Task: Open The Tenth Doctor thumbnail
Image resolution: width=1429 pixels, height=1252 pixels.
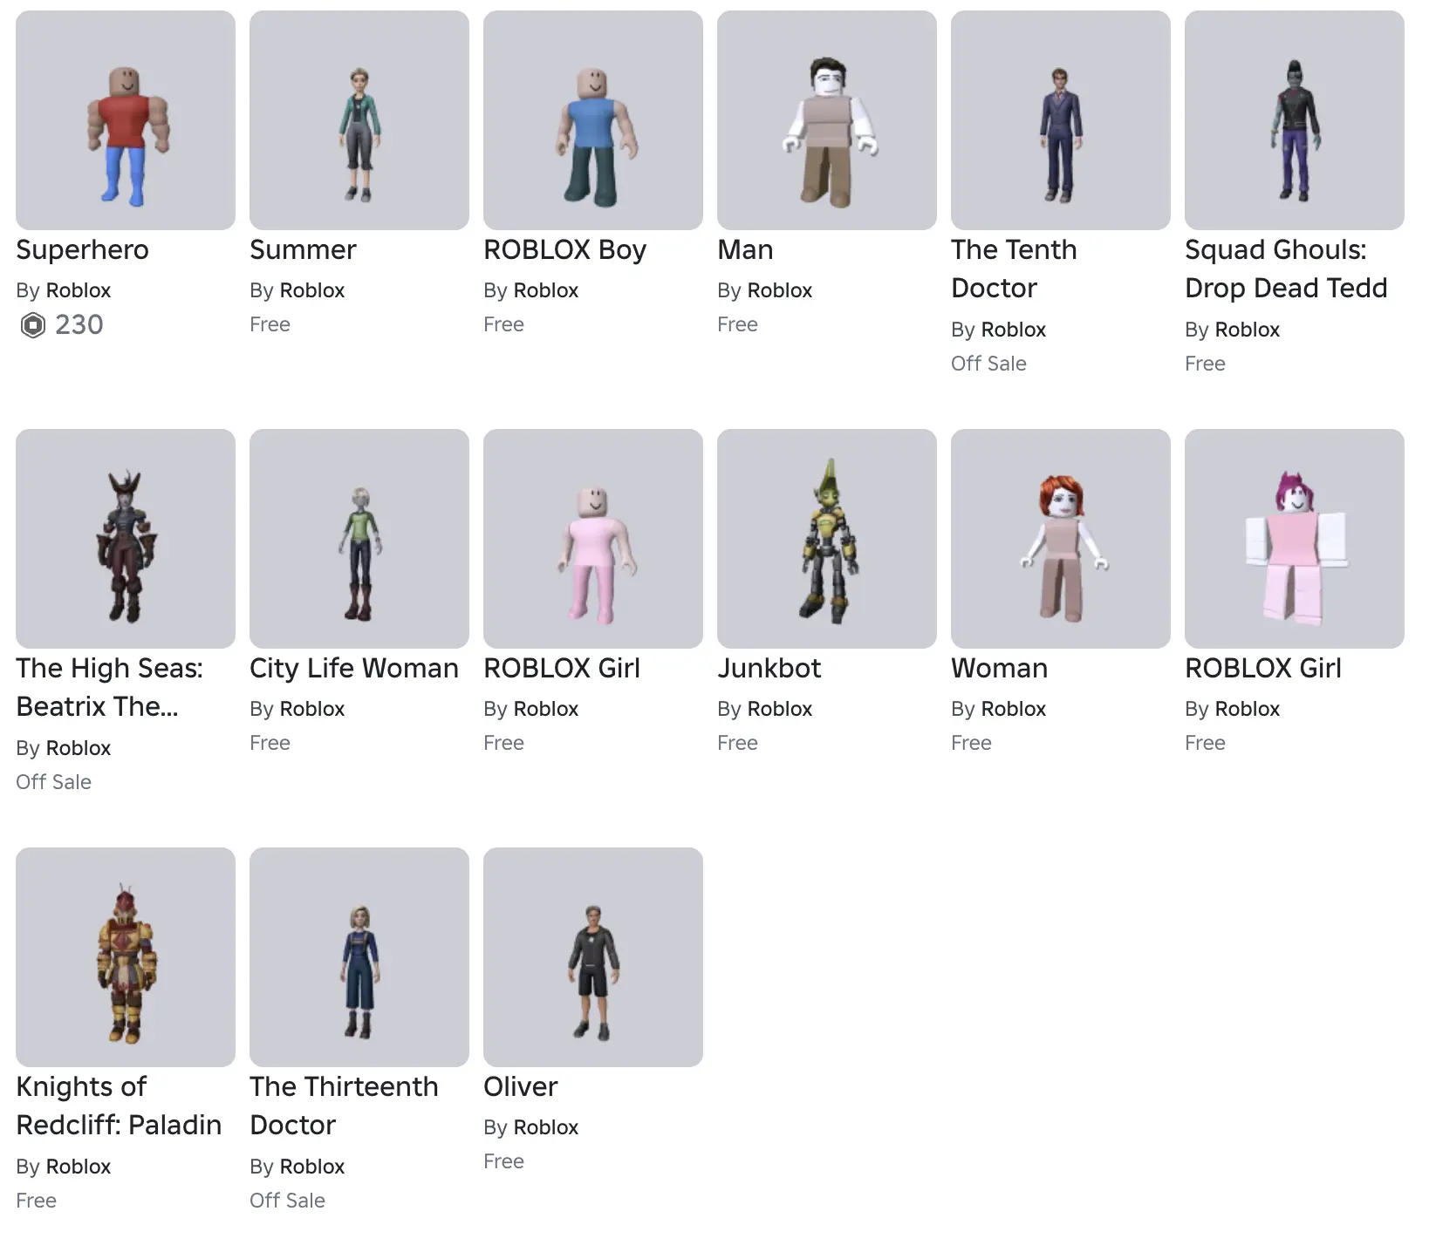Action: 1061,120
